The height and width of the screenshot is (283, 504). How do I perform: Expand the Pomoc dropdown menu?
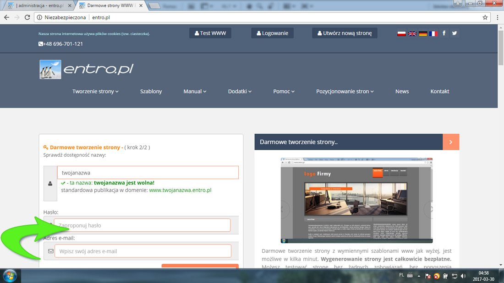(x=284, y=91)
